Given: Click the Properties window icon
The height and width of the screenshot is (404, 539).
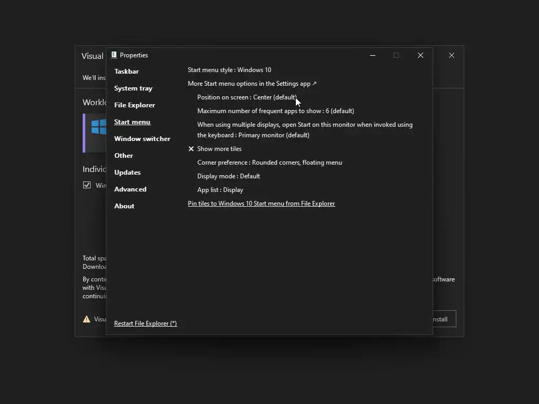Looking at the screenshot, I should pos(114,55).
